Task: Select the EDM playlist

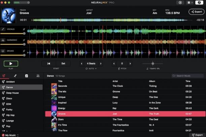Action: 21,104
